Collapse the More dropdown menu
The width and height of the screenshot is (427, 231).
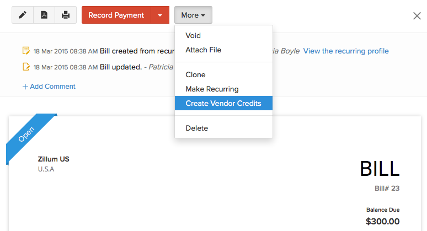pyautogui.click(x=193, y=15)
